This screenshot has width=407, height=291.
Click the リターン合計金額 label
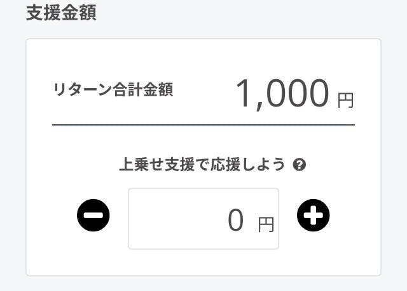point(113,91)
